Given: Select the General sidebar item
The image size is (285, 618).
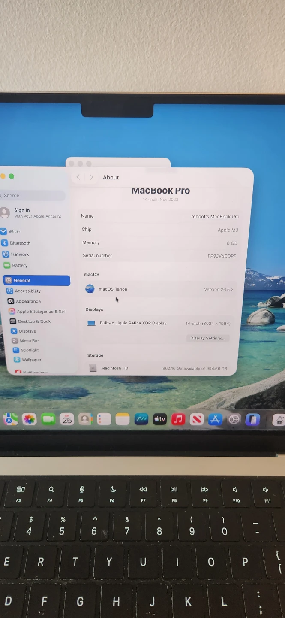Looking at the screenshot, I should point(36,280).
